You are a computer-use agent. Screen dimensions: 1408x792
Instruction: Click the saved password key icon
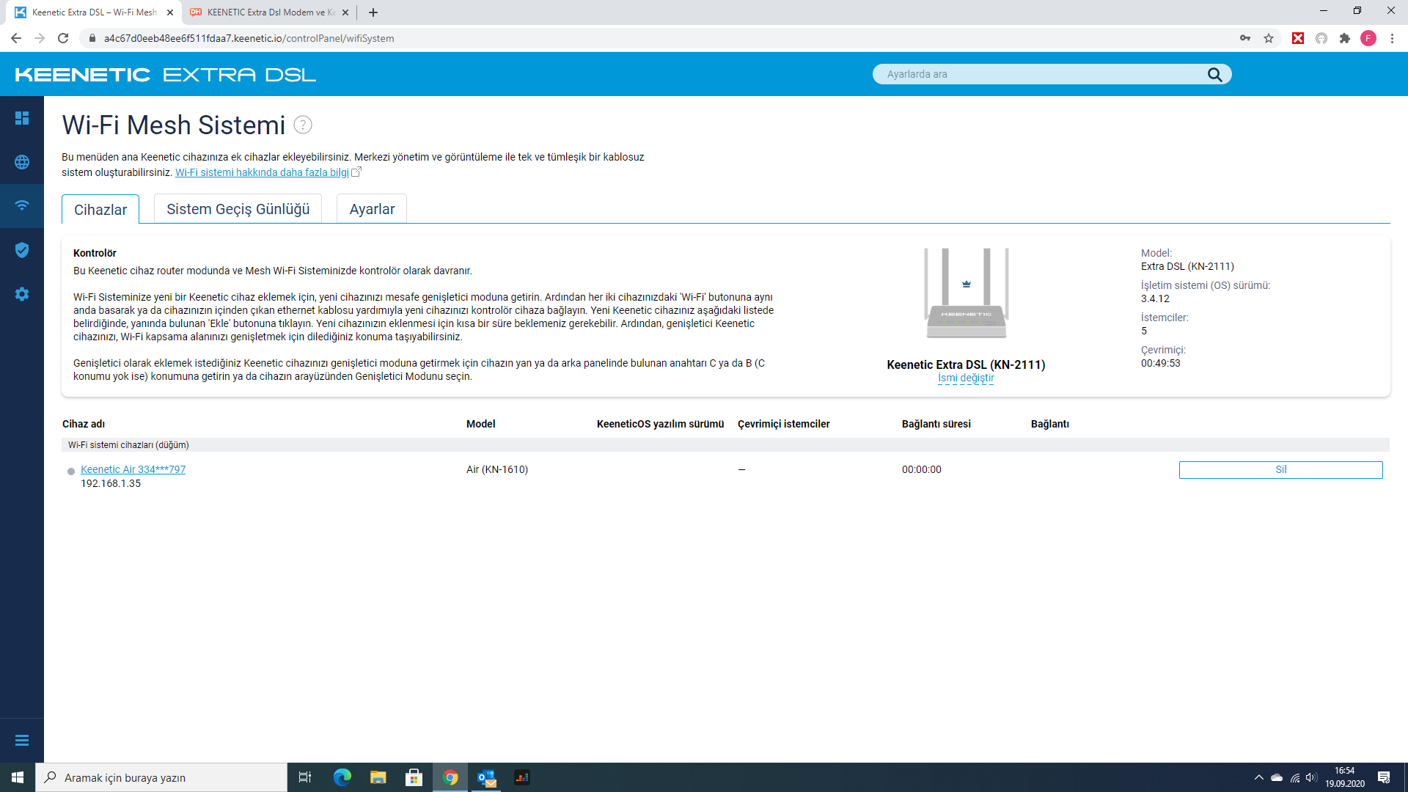1245,38
